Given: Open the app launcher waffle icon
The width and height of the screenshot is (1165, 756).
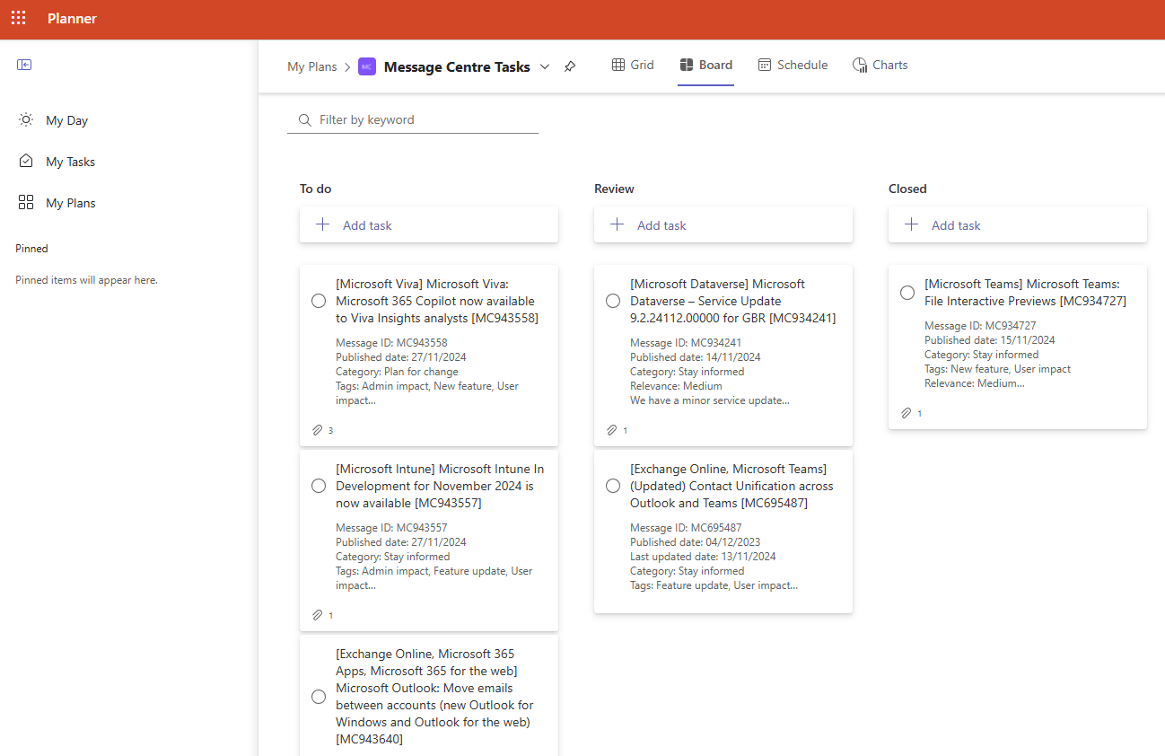Looking at the screenshot, I should pos(19,19).
